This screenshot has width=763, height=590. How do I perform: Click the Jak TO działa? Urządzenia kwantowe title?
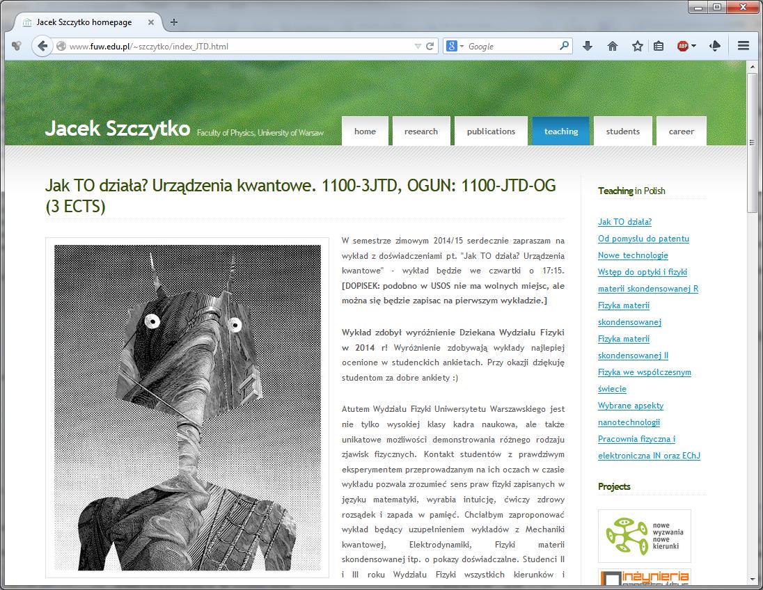pos(301,196)
